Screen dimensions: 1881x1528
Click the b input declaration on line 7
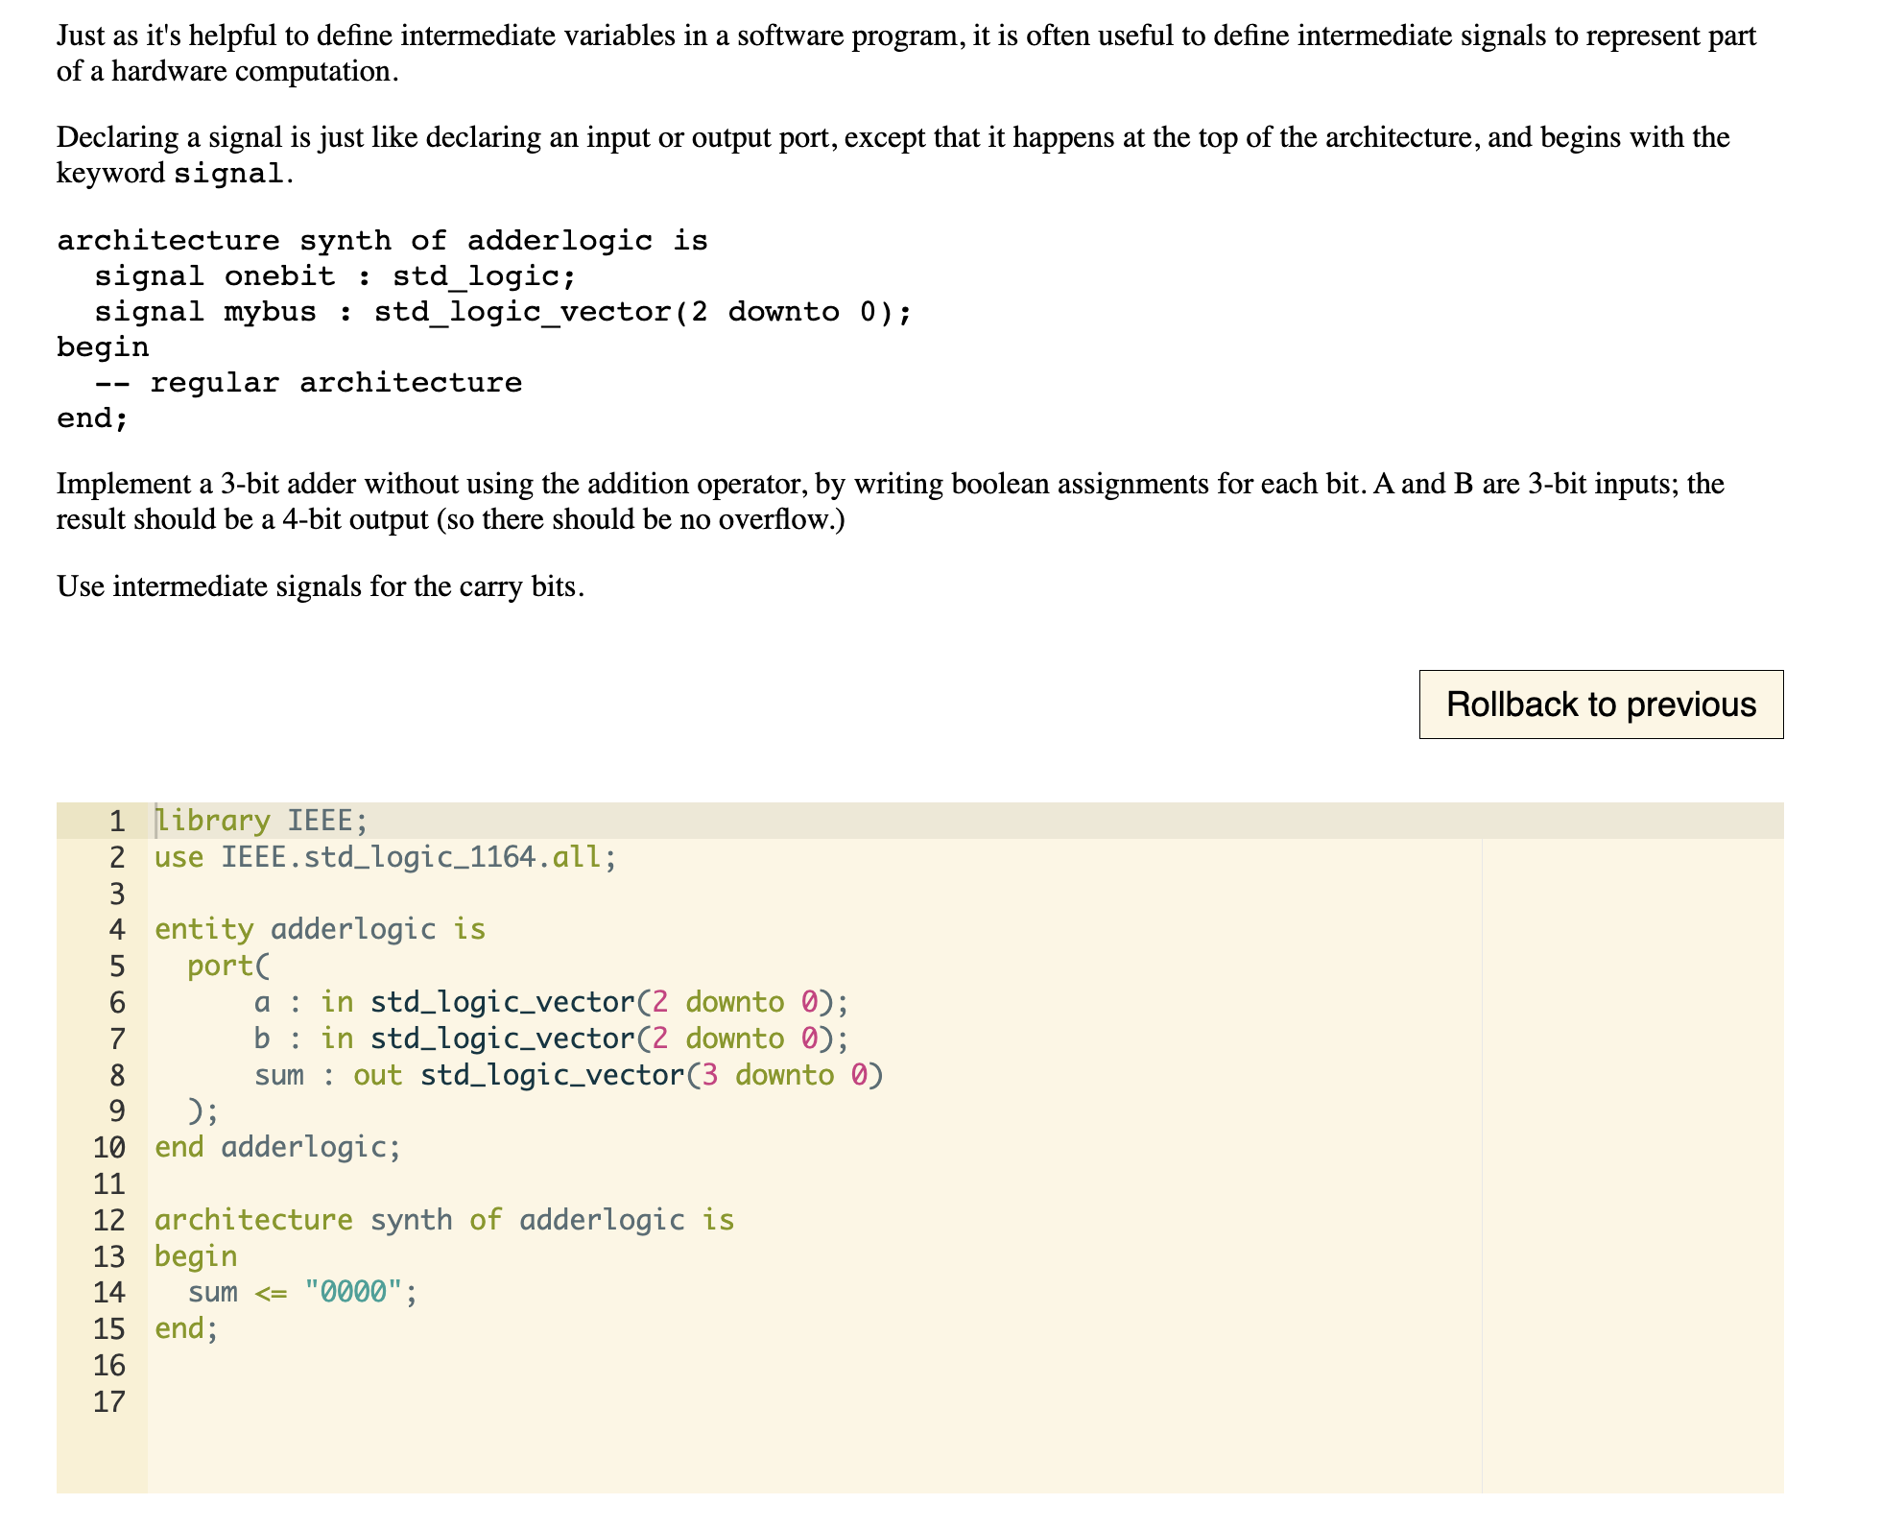click(261, 1038)
